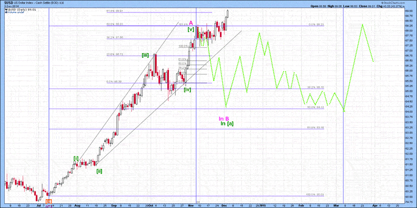Click the green [ii] wave label
Screen dimensions: 417x208
(x=99, y=171)
